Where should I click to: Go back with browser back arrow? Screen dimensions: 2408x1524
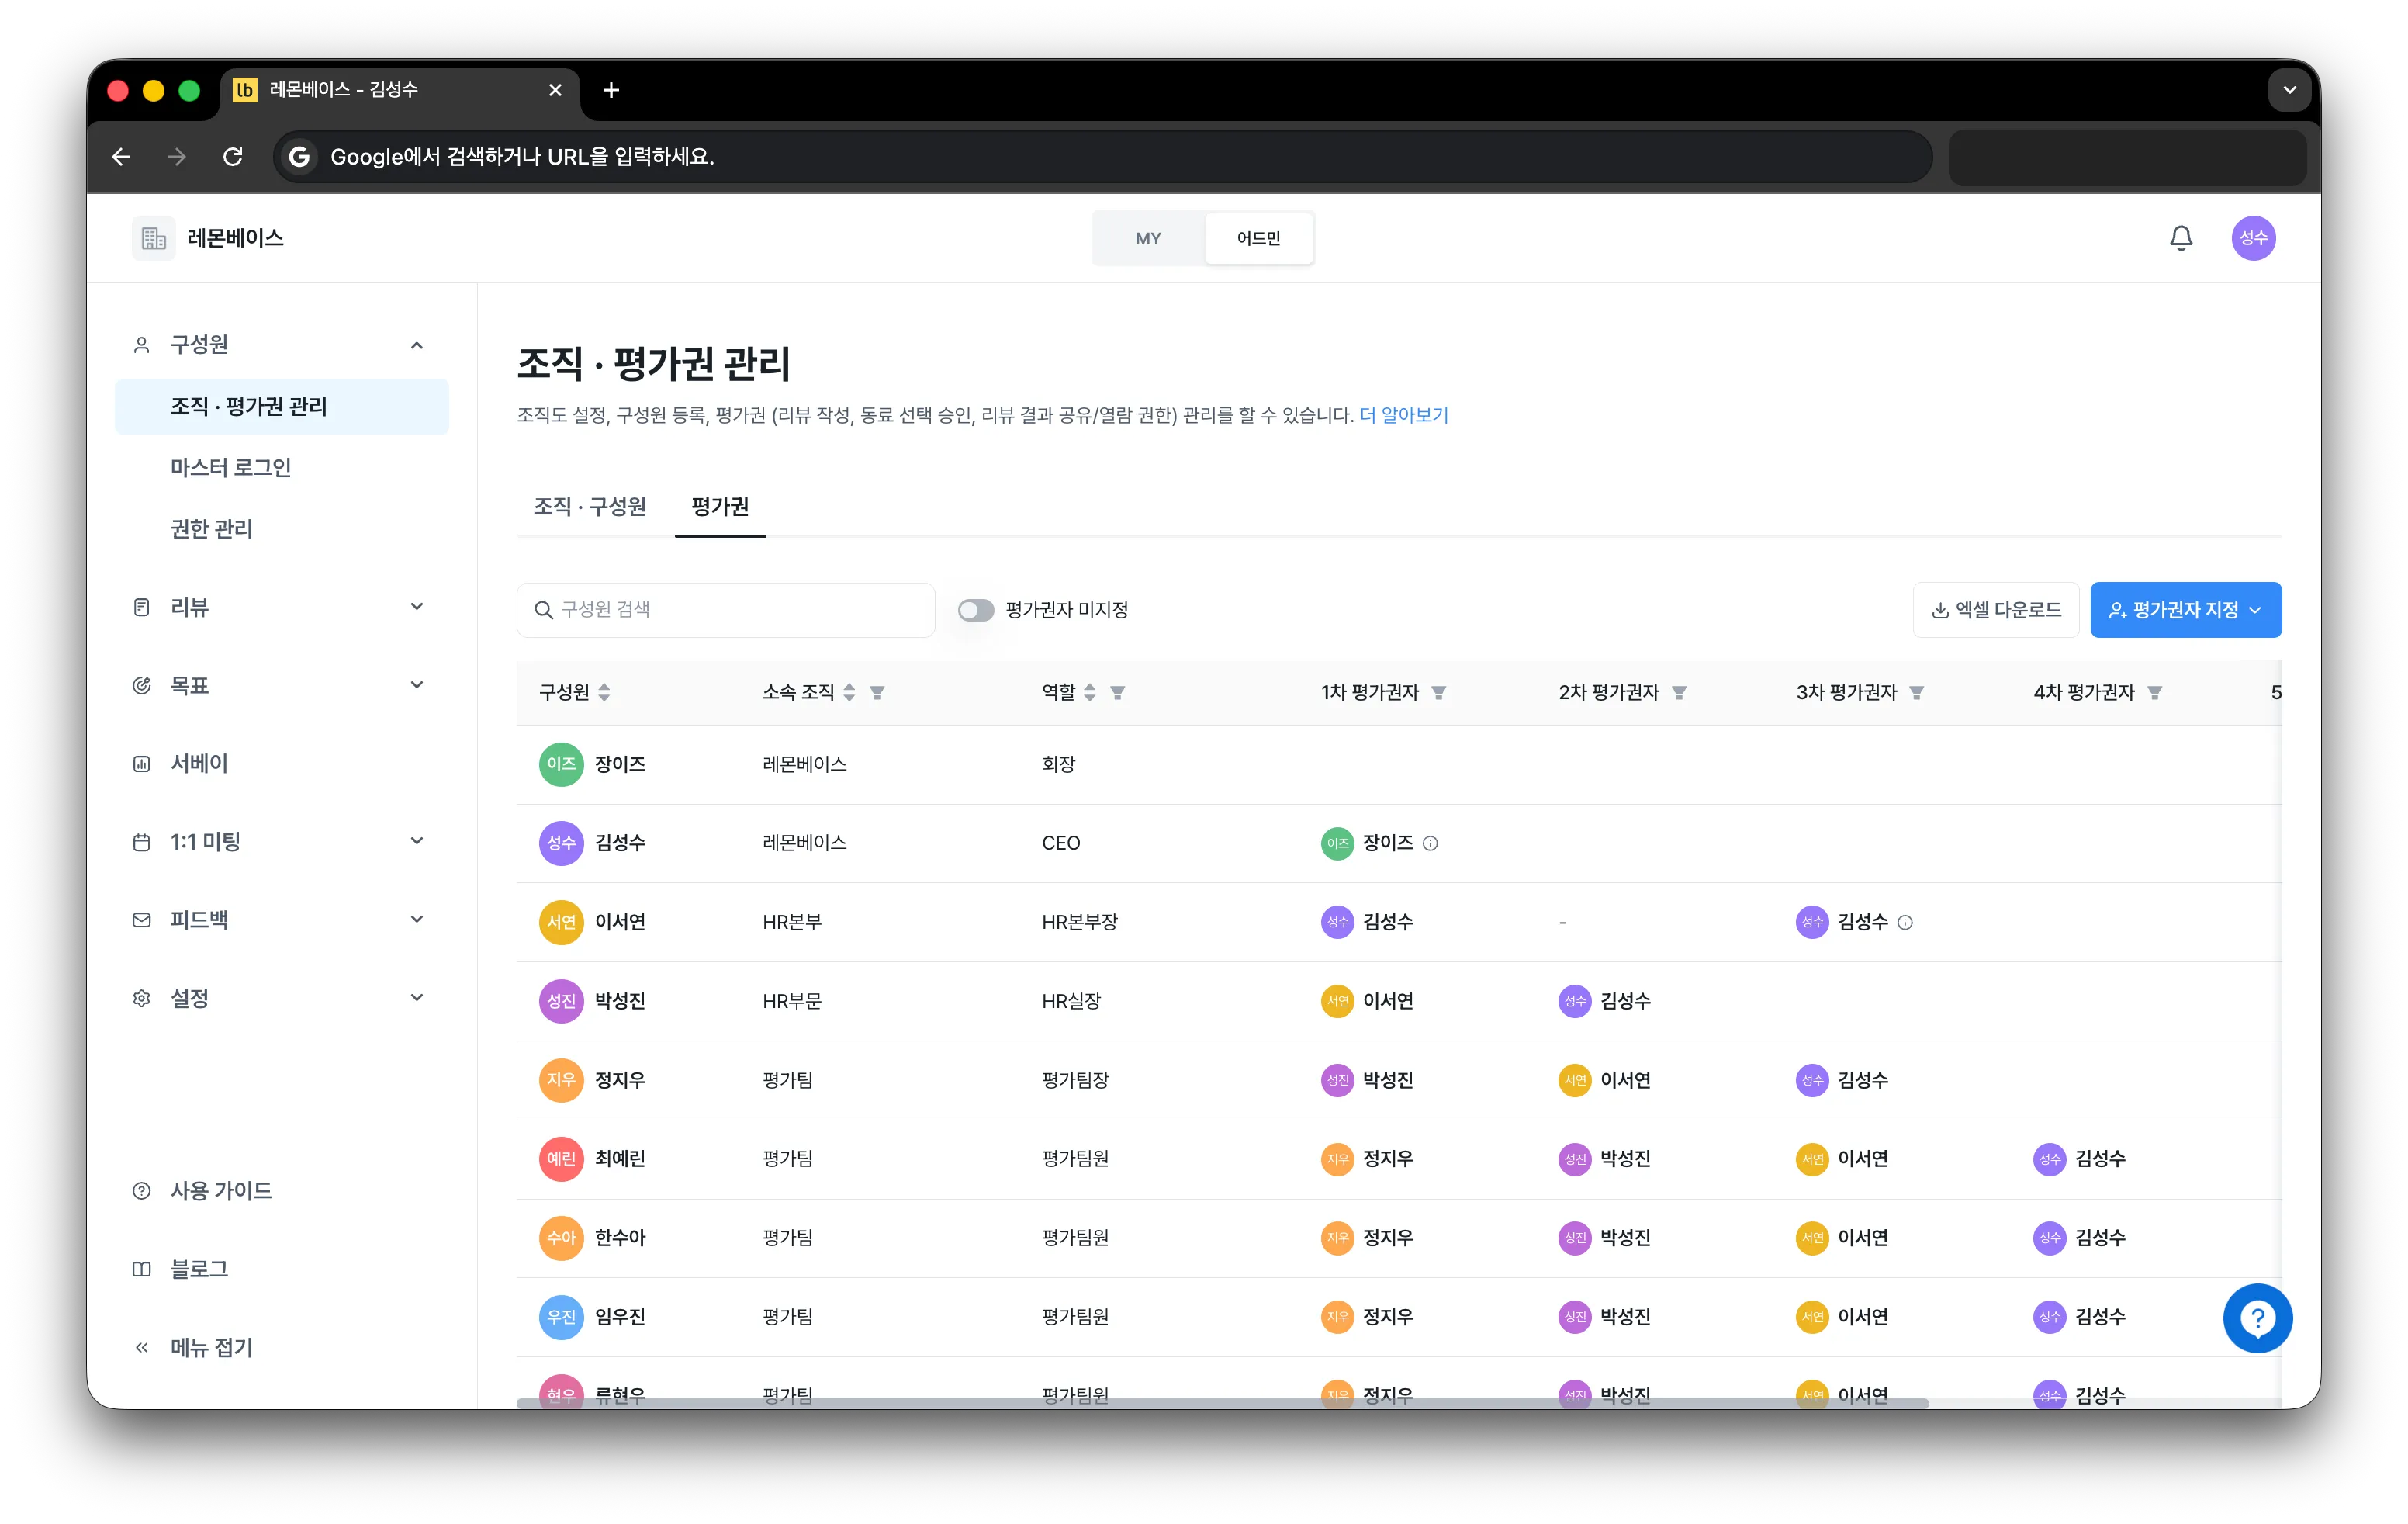(121, 156)
